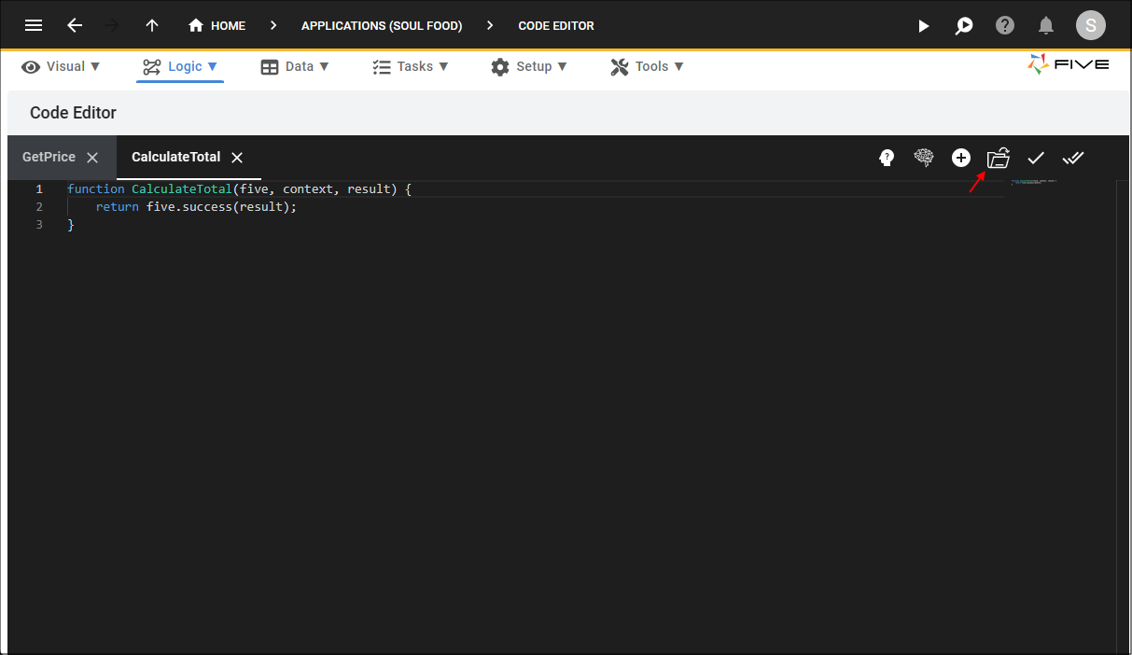Close the CalculateTotal tab
The height and width of the screenshot is (655, 1132).
click(x=237, y=158)
